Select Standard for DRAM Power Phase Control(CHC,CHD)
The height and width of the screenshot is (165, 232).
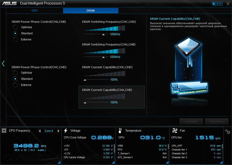(15, 79)
